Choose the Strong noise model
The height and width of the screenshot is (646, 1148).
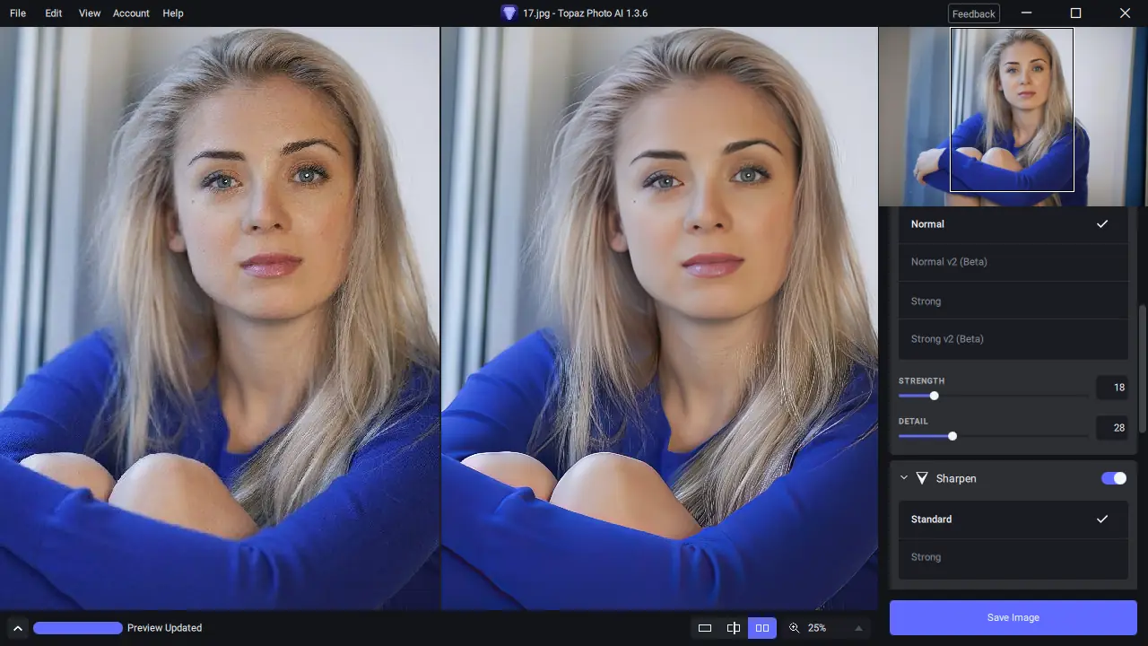[1013, 301]
